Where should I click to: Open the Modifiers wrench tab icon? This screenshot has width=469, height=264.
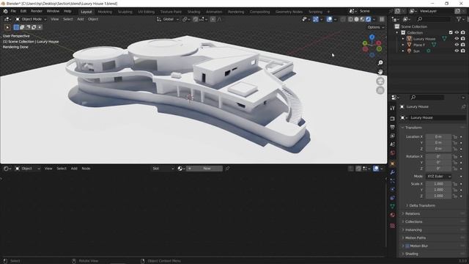(x=393, y=172)
